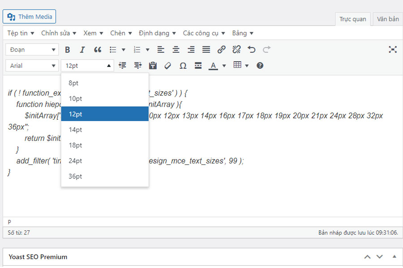
Task: Insert or edit link
Action: (221, 50)
